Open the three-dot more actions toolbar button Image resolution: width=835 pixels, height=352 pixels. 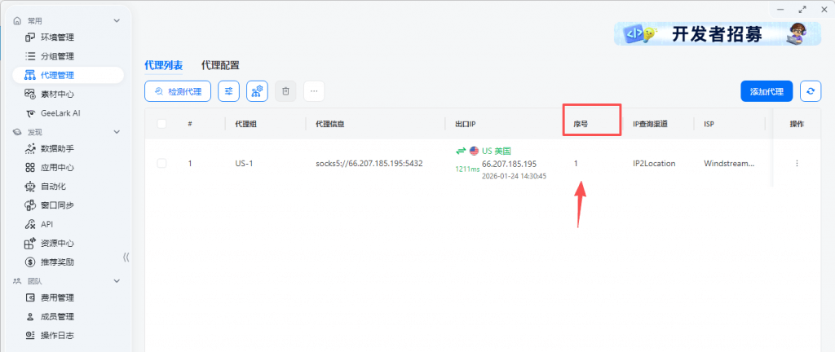(x=314, y=91)
